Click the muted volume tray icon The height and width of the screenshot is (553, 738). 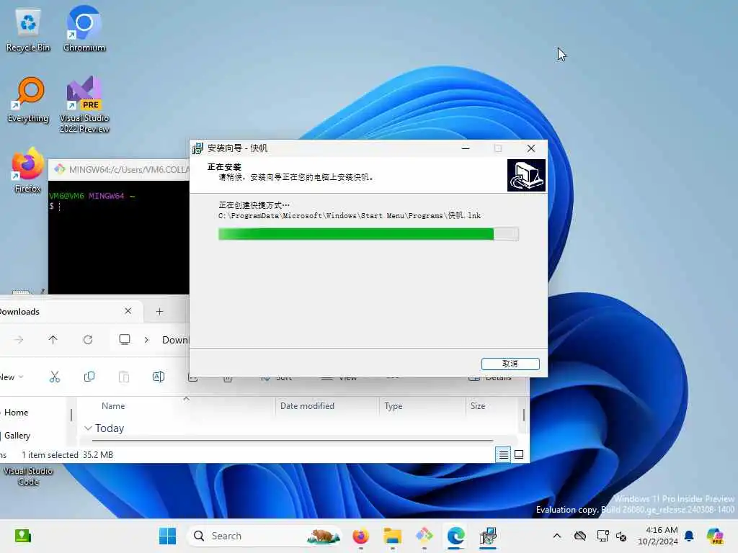pos(621,536)
